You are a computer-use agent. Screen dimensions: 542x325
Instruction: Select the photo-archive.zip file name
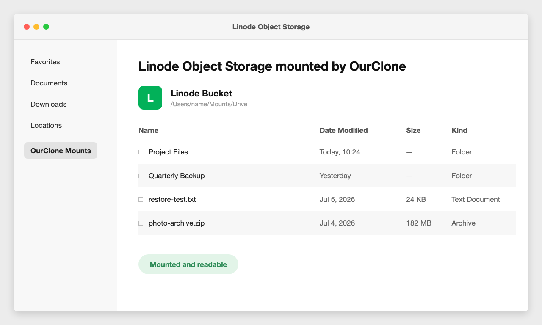click(x=177, y=223)
